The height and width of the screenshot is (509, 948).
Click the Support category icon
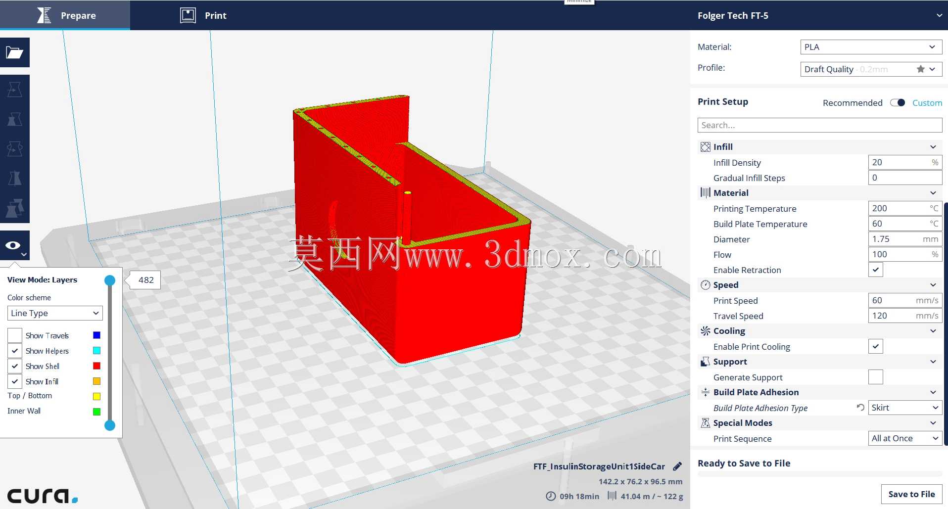706,362
